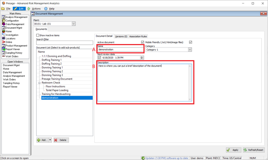Image resolution: width=268 pixels, height=160 pixels.
Task: Enable the Show inactive items checkbox
Action: pyautogui.click(x=38, y=35)
